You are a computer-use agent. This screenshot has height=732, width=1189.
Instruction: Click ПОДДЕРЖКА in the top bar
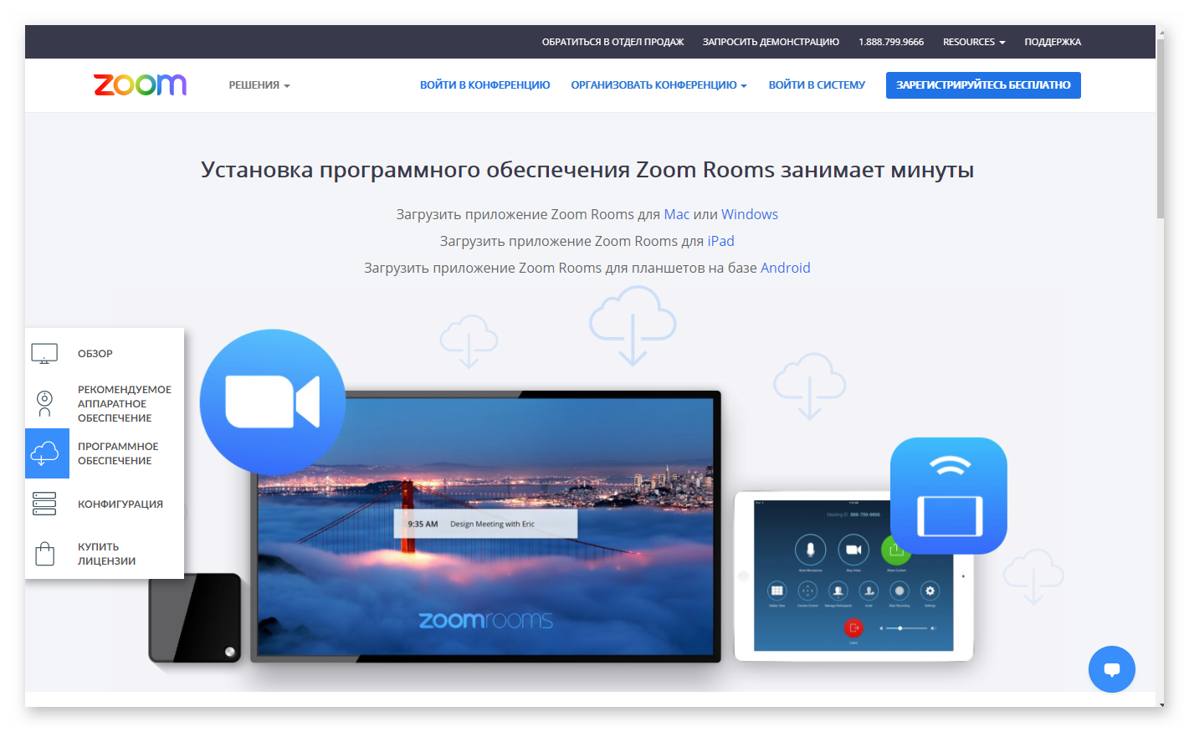1053,42
